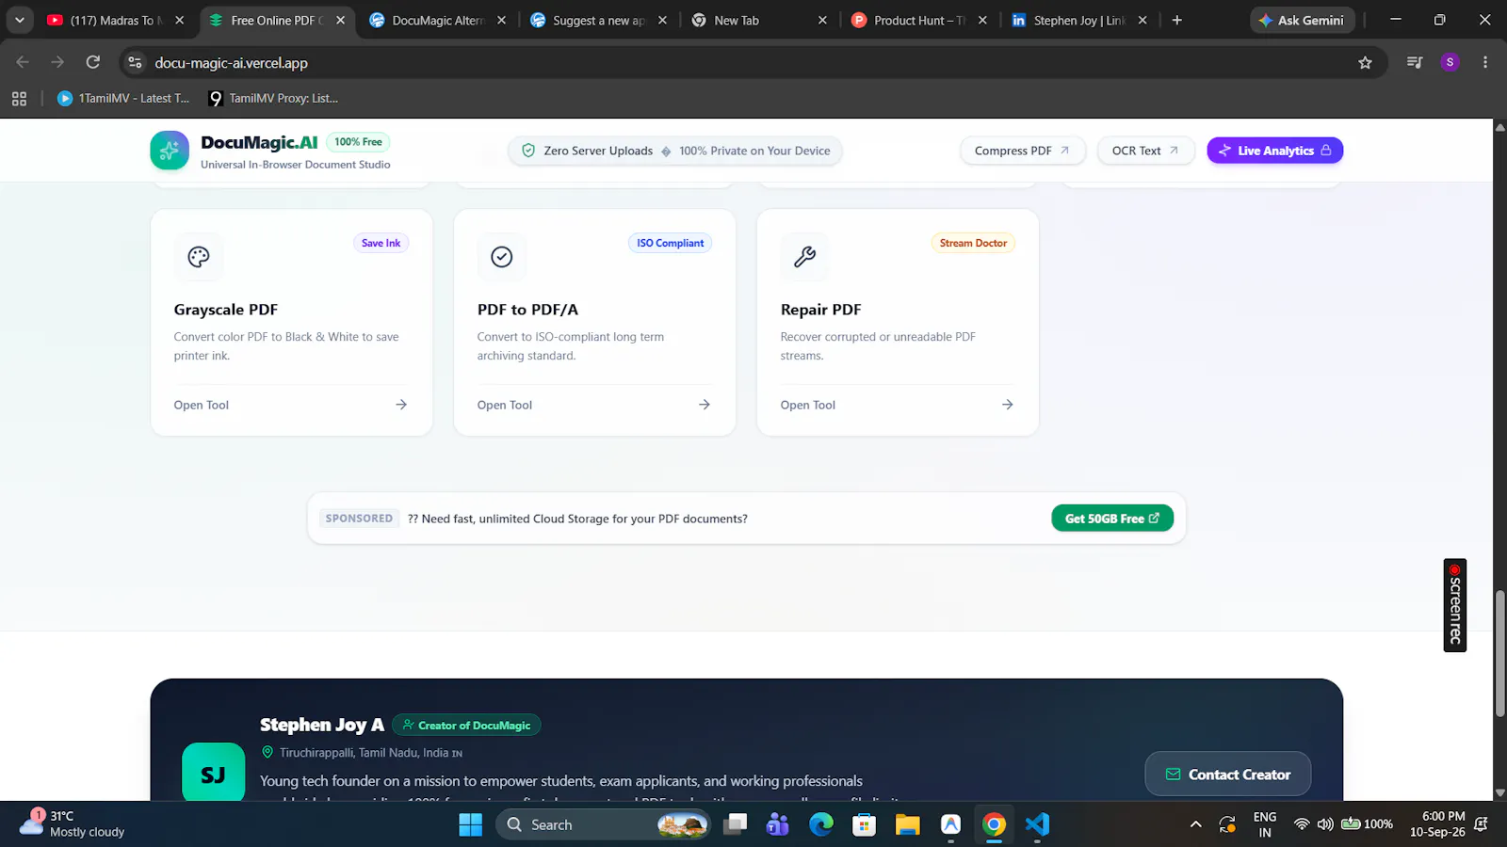
Task: Open Microsoft Store from the taskbar
Action: [864, 824]
